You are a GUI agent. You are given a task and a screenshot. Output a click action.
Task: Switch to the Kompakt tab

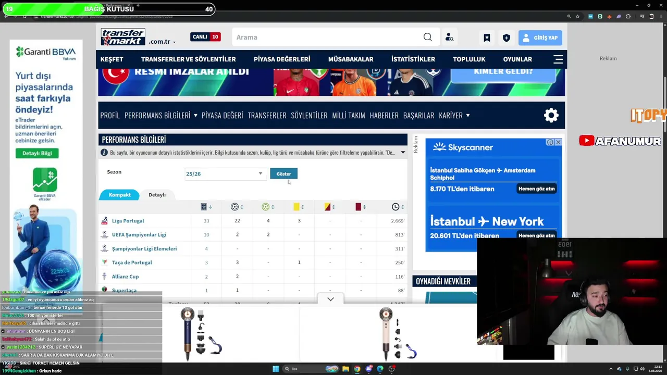(119, 195)
